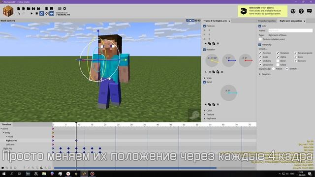The height and width of the screenshot is (177, 315).
Task: Collapse the Body tree item in timeline
Action: pos(3,133)
